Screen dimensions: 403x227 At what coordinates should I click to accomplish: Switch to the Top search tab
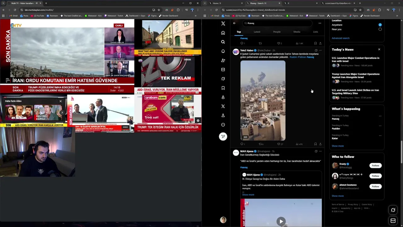(x=239, y=32)
